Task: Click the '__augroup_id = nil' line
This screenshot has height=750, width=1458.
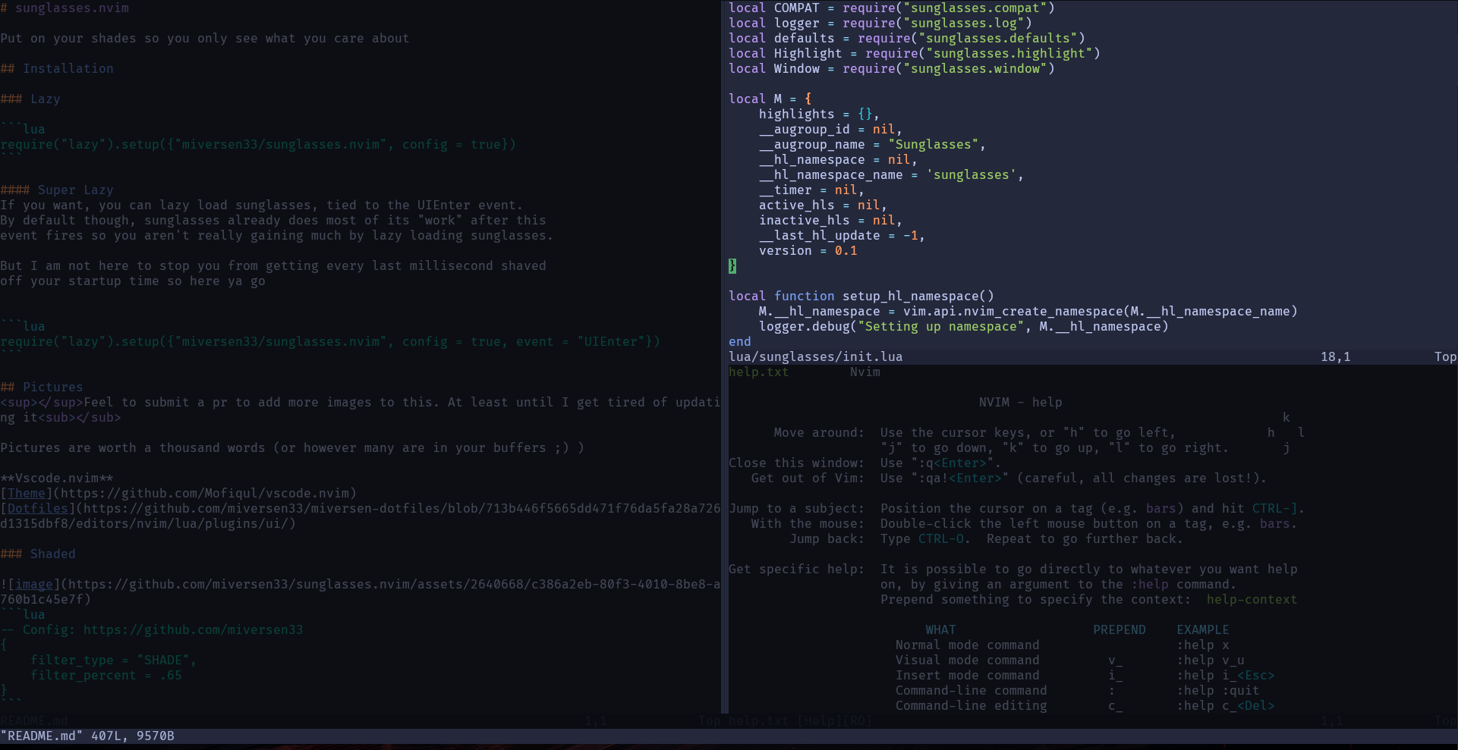Action: [831, 129]
